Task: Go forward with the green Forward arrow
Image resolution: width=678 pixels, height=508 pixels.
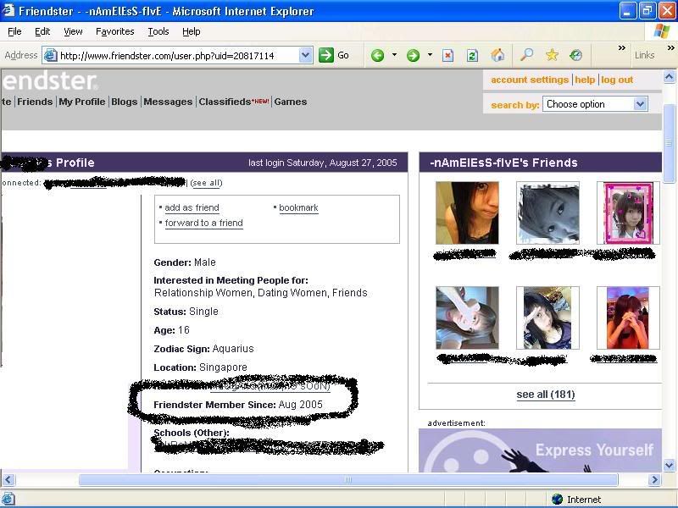Action: coord(413,55)
